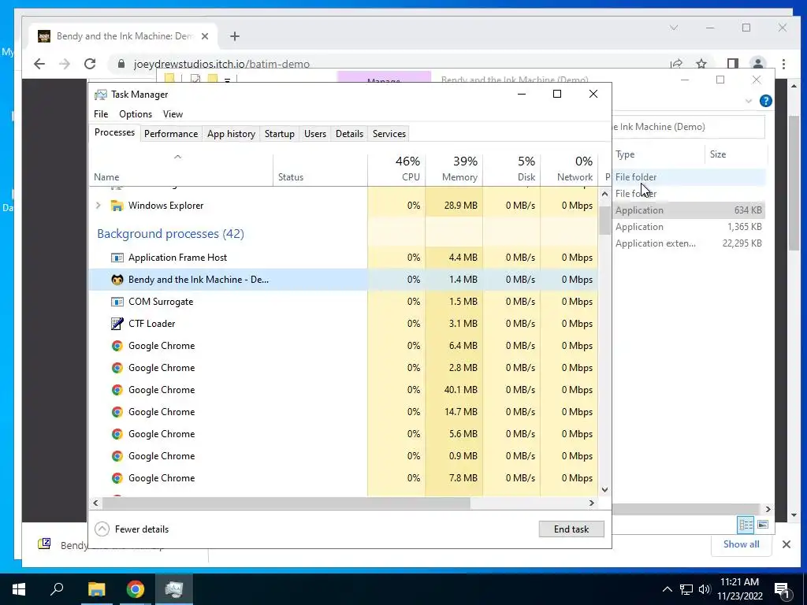Image resolution: width=807 pixels, height=605 pixels.
Task: Open taskbar search
Action: coord(57,589)
